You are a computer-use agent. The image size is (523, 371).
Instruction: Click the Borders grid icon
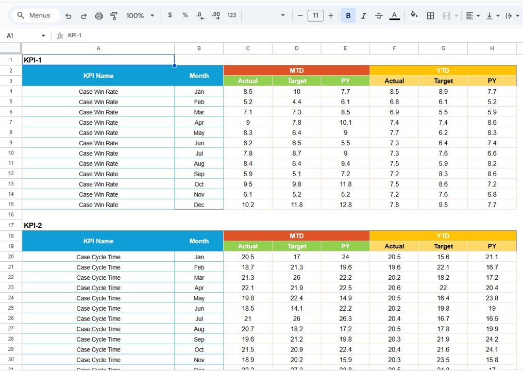coord(430,16)
